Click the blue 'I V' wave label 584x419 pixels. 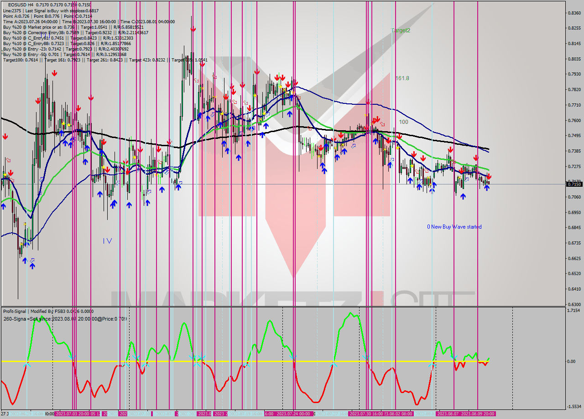tap(107, 240)
